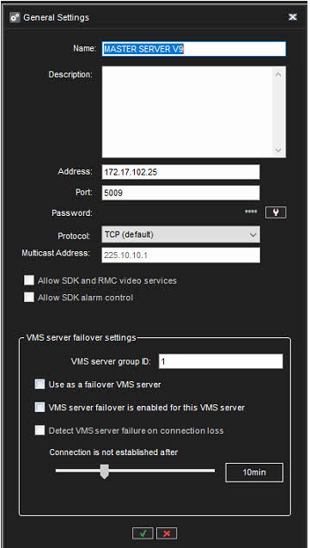Enable Allow SDK and RMC video services
The width and height of the screenshot is (310, 548).
[29, 280]
